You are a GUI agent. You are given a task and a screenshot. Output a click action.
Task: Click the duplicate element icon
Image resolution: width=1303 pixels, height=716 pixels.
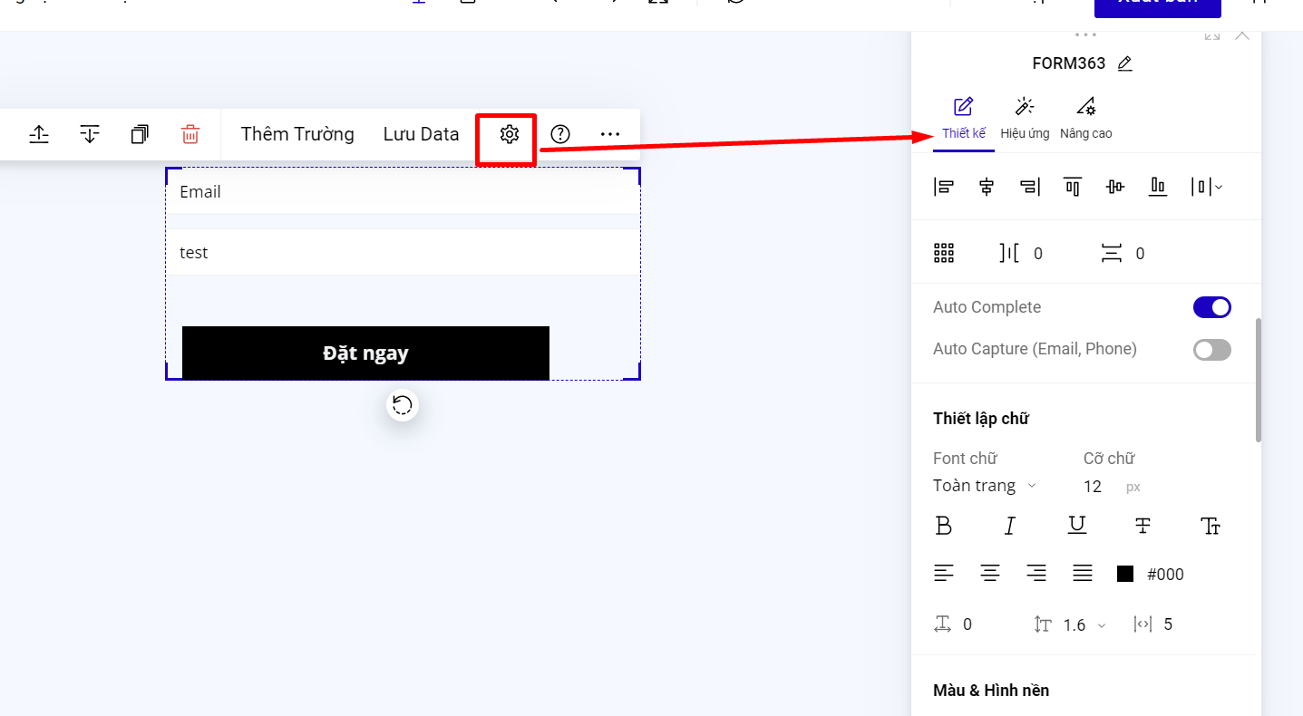coord(140,134)
